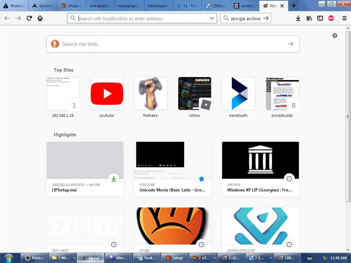This screenshot has width=351, height=263.
Task: Open the hamburger application menu
Action: [344, 18]
